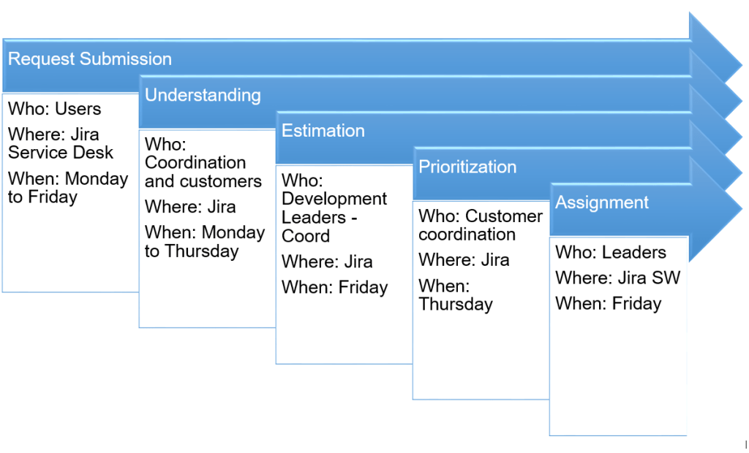Click the Estimation stage title
Screen dimensions: 749x453
pos(323,131)
